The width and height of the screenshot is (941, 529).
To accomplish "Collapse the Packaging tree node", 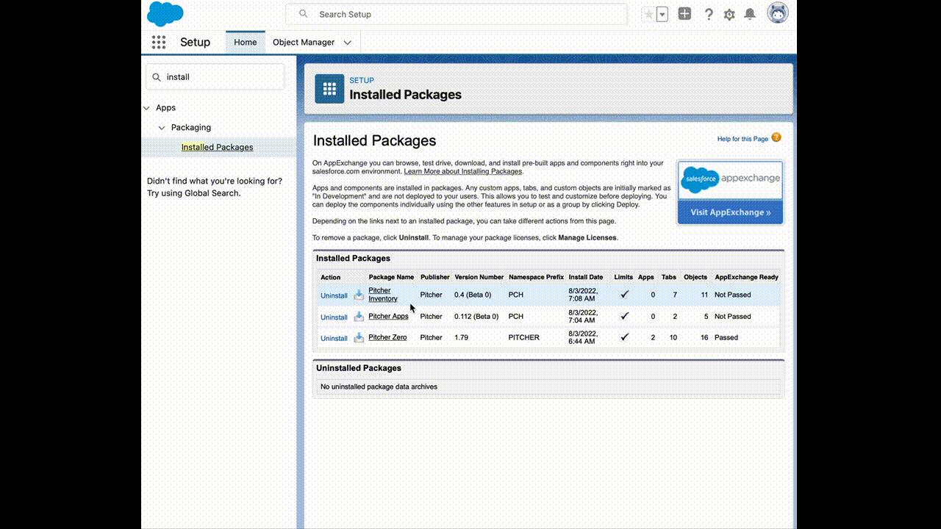I will click(162, 128).
